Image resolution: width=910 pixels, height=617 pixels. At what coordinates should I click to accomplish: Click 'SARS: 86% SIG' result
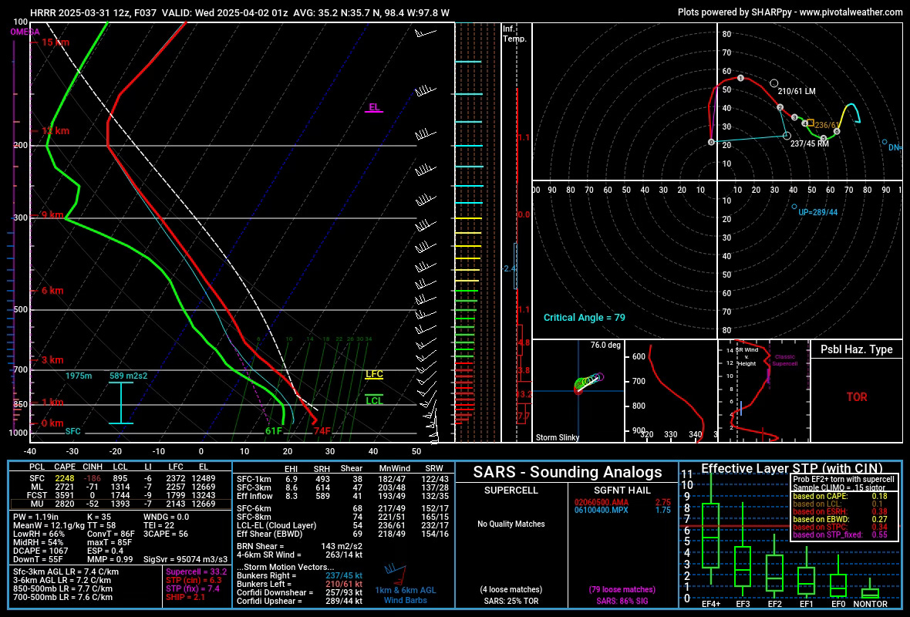click(622, 602)
